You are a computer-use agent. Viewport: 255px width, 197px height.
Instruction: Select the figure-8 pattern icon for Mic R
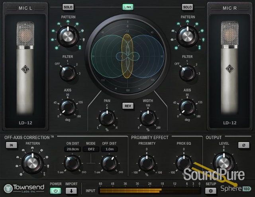point(200,47)
